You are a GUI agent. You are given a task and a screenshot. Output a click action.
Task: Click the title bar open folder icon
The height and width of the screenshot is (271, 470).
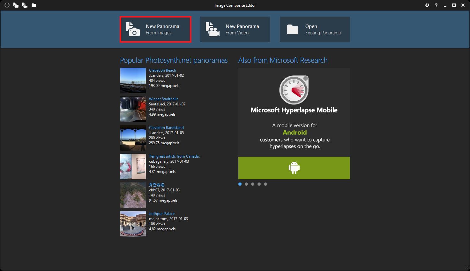click(34, 5)
